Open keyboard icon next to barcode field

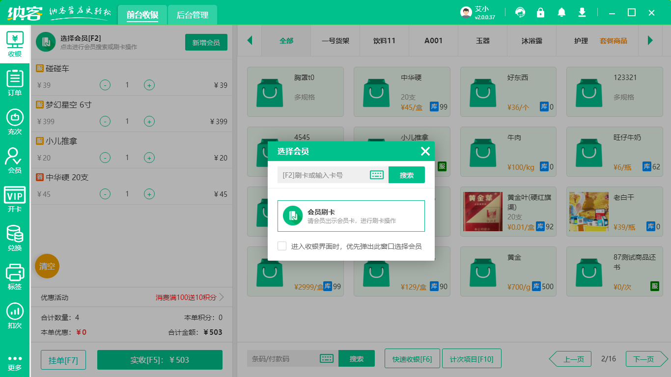pyautogui.click(x=327, y=358)
